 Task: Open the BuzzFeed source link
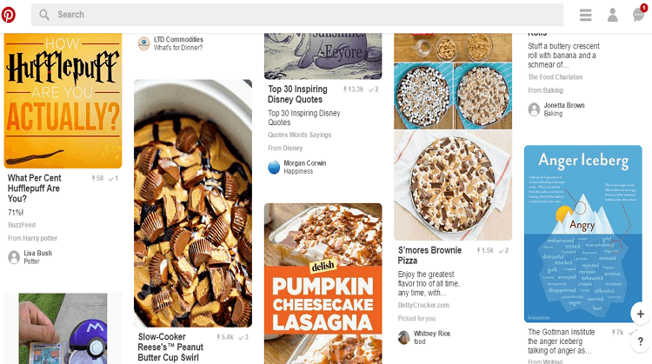tap(22, 225)
